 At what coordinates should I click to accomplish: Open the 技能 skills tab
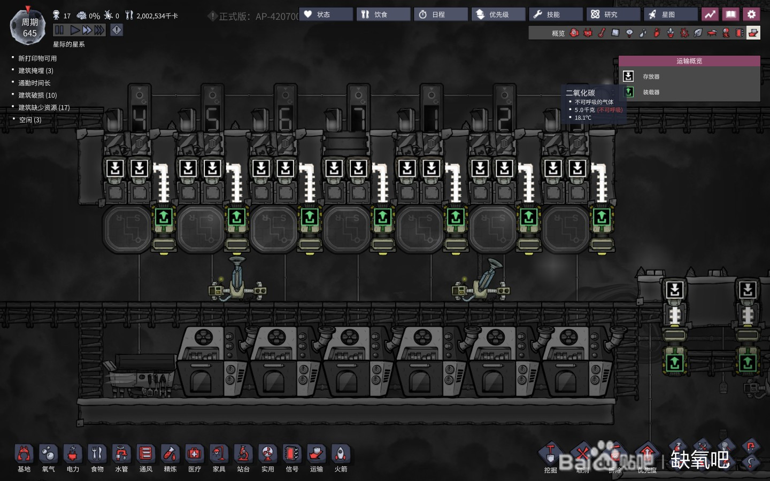(x=556, y=14)
